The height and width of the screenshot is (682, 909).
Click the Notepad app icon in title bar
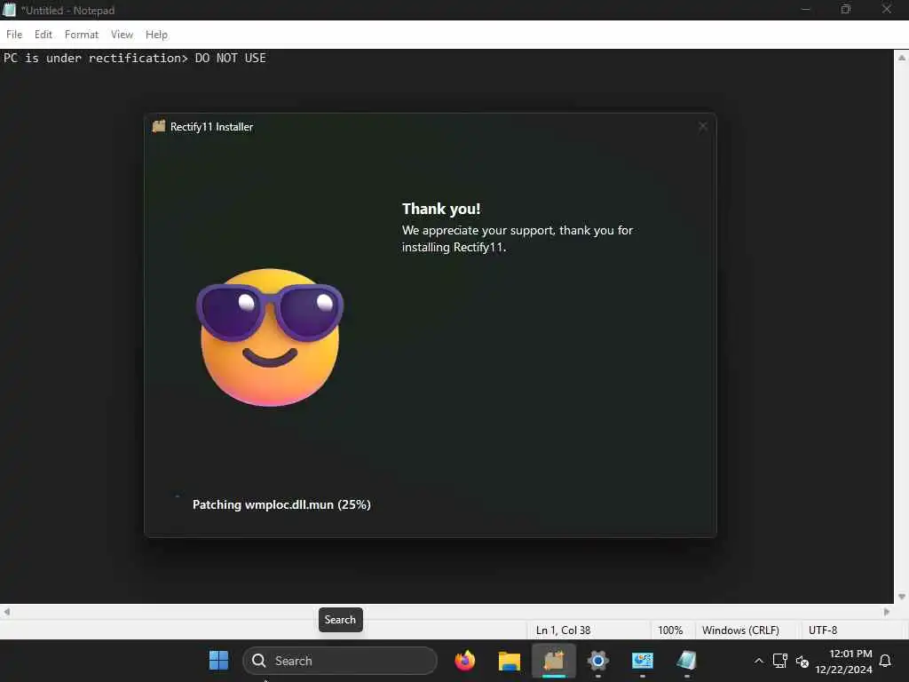[x=9, y=10]
